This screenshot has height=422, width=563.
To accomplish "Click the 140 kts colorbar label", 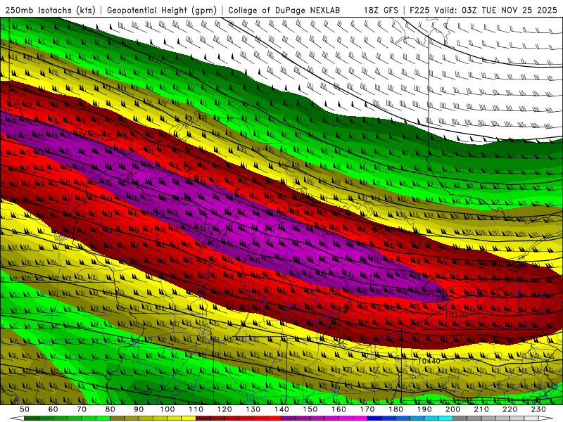I will point(281,409).
